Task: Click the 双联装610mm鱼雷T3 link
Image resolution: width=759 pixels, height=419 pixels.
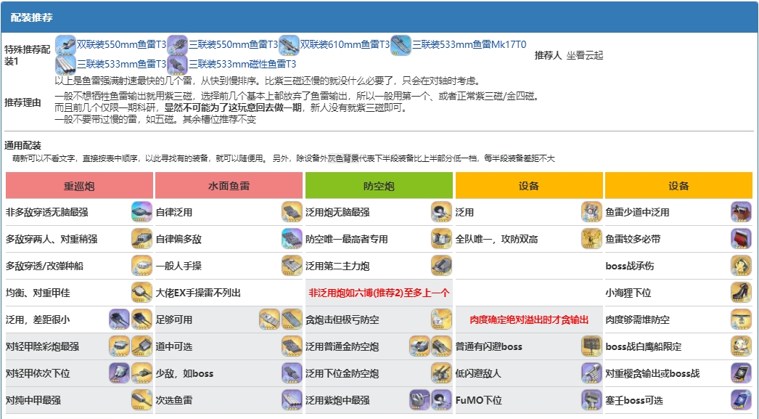Action: pos(345,44)
